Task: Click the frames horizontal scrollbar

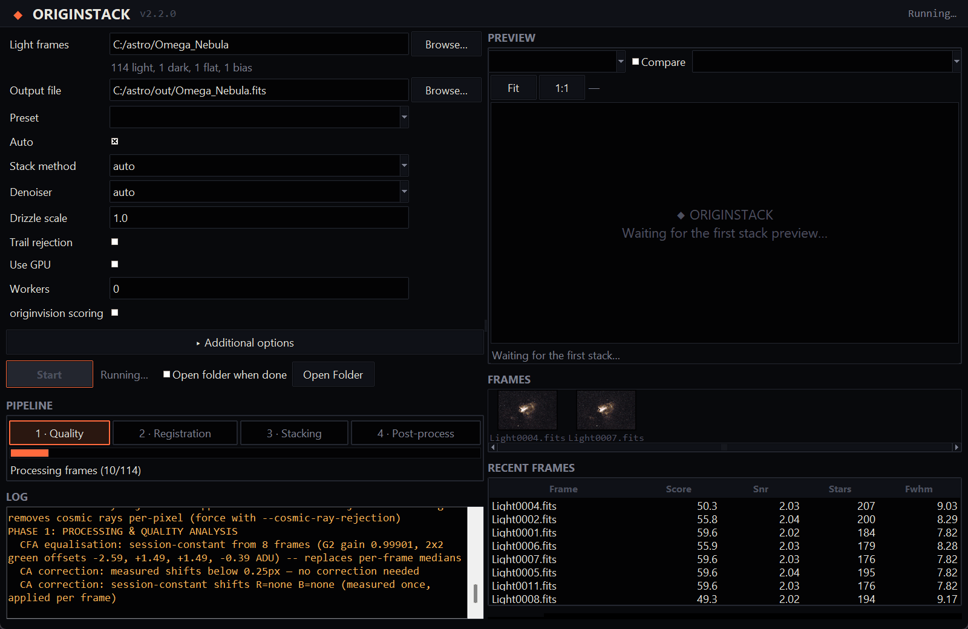Action: pyautogui.click(x=725, y=448)
